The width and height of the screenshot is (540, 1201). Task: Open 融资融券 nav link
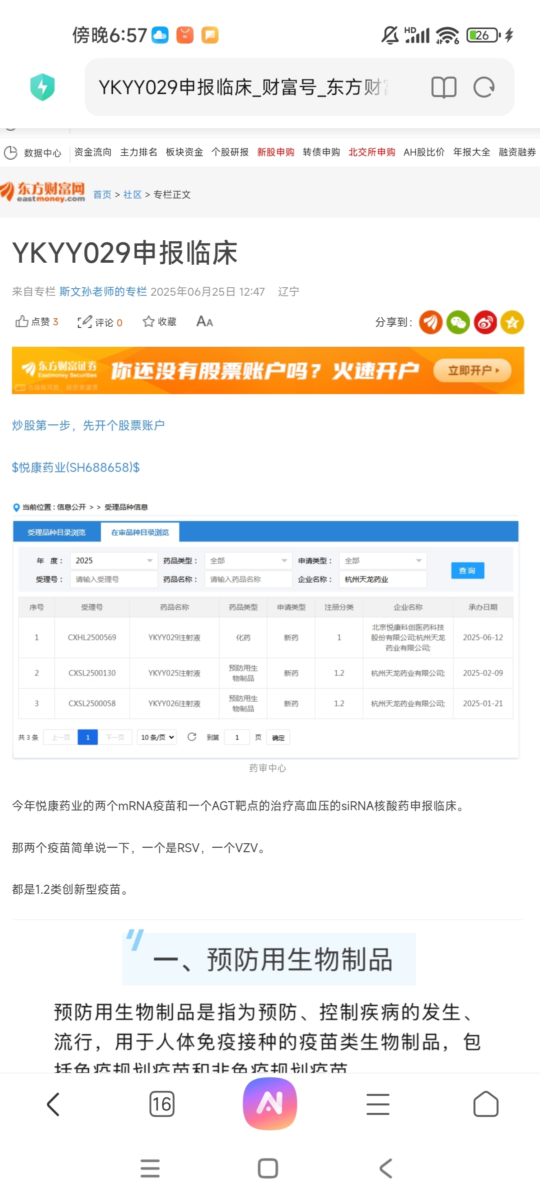(517, 152)
